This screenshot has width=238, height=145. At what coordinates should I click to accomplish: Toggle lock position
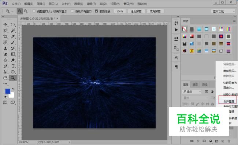pos(202,104)
